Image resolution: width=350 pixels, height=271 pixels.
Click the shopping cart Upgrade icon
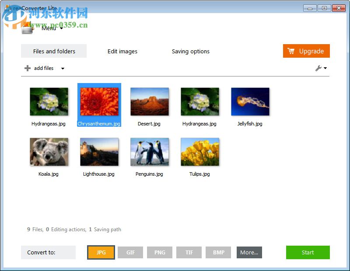292,51
